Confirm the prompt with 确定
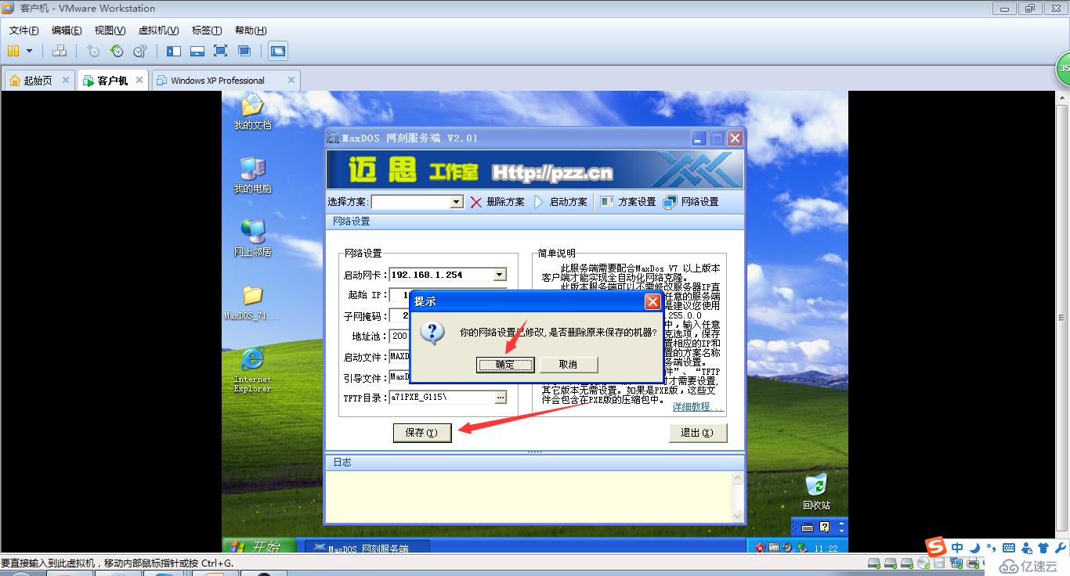The height and width of the screenshot is (576, 1070). tap(505, 365)
